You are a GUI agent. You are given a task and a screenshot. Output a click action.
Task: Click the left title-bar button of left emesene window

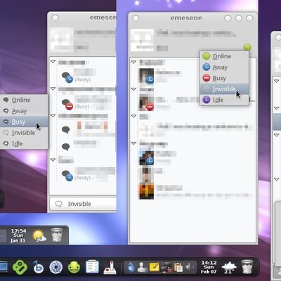pos(55,18)
